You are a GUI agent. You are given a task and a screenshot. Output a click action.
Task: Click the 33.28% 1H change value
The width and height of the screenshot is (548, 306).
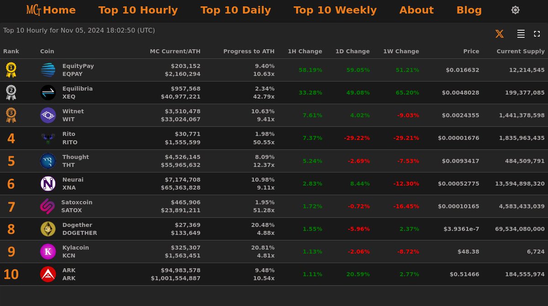[311, 93]
